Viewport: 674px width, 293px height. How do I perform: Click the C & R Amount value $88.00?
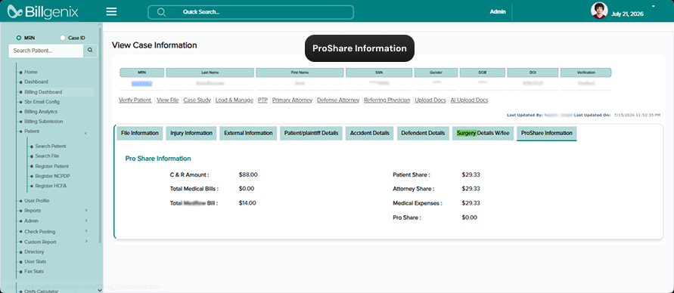248,174
